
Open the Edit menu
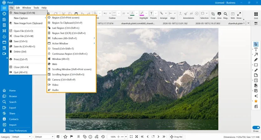pyautogui.click(x=18, y=8)
